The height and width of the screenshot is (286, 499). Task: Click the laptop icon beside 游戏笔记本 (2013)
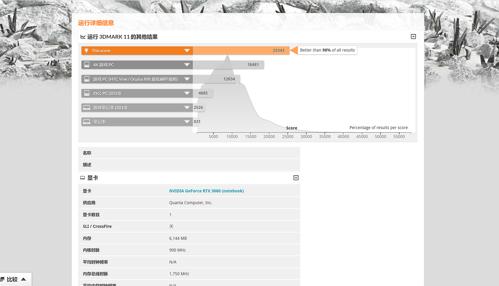click(87, 108)
